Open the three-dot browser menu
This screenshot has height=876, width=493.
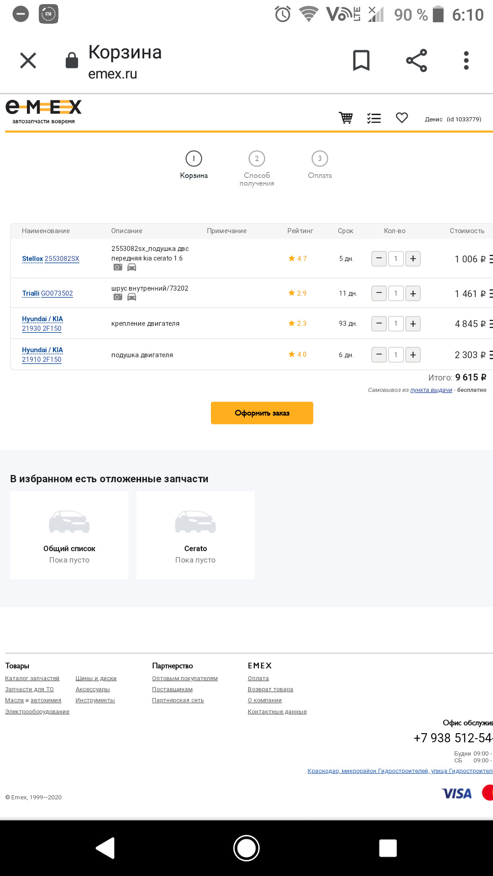[466, 60]
